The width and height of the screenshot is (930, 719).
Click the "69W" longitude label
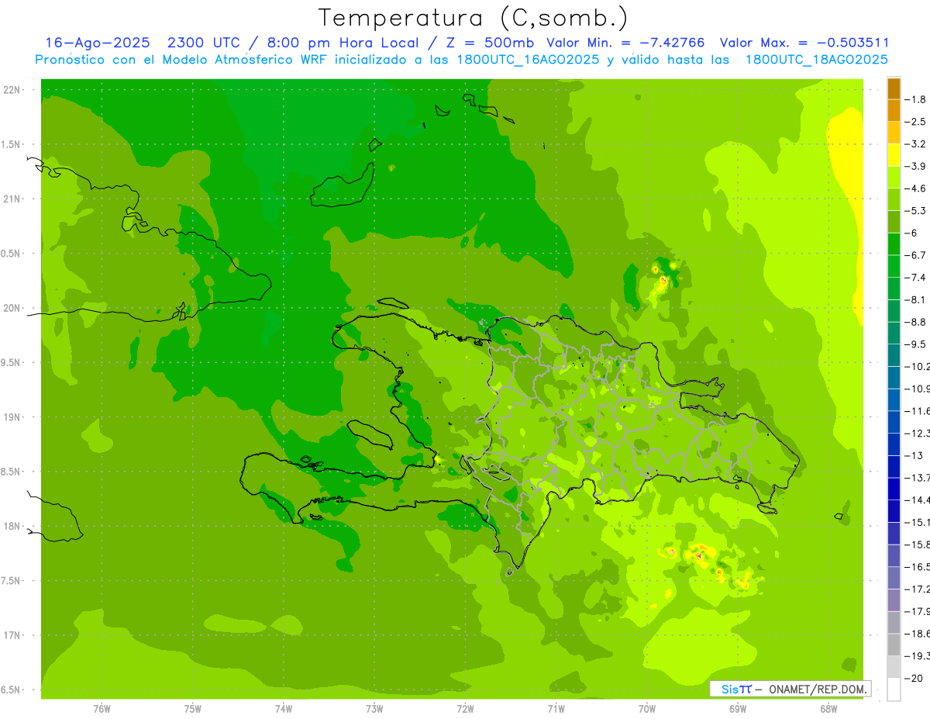738,708
